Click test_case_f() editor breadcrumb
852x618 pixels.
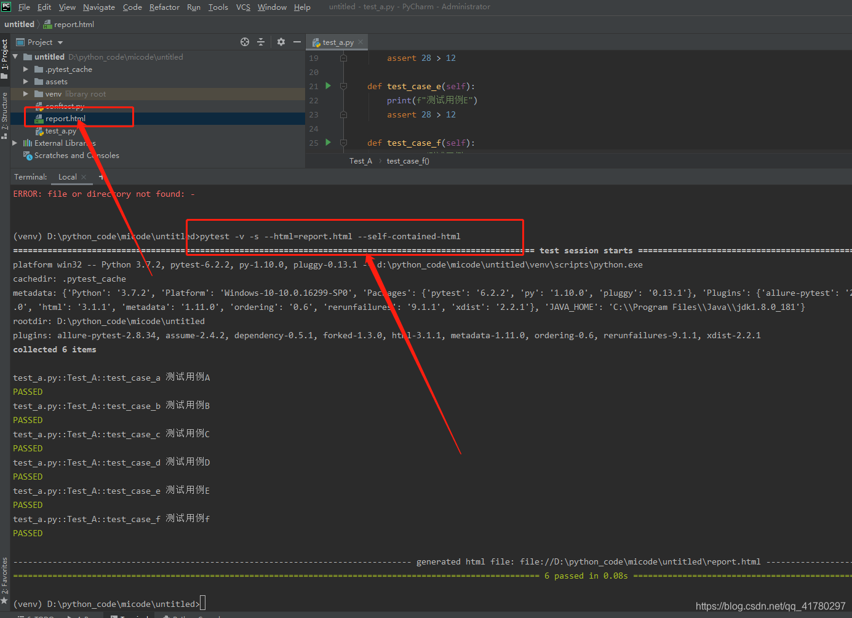[408, 161]
